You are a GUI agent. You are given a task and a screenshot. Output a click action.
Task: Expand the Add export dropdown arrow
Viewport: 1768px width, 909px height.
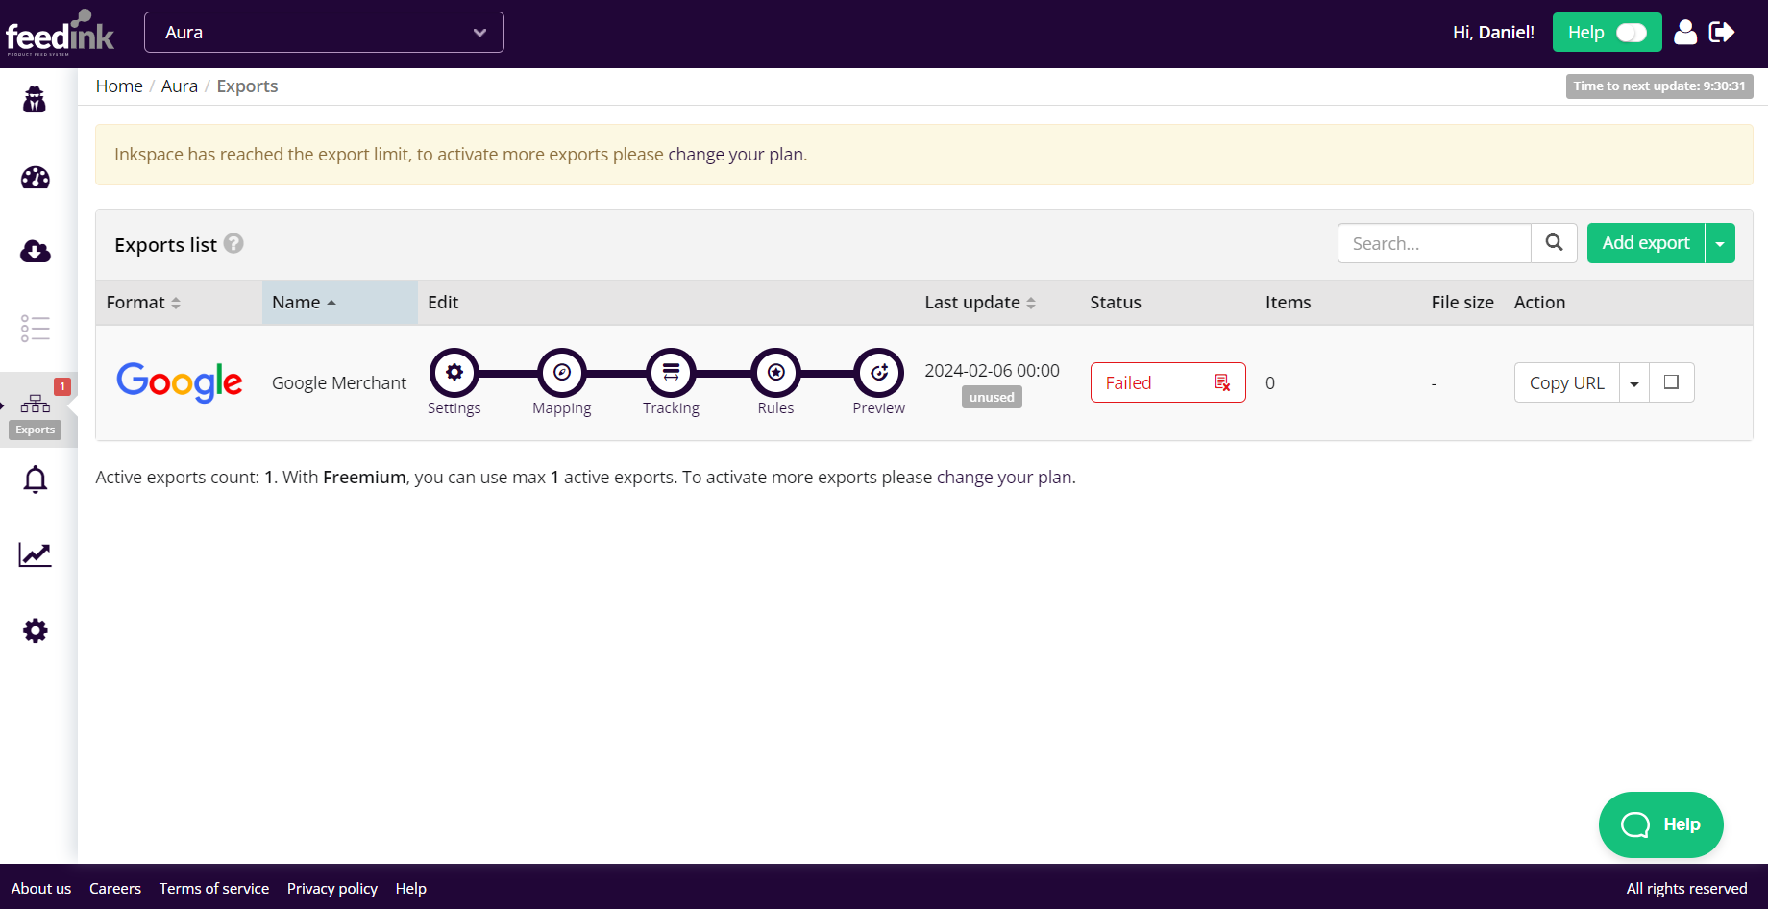click(x=1720, y=244)
